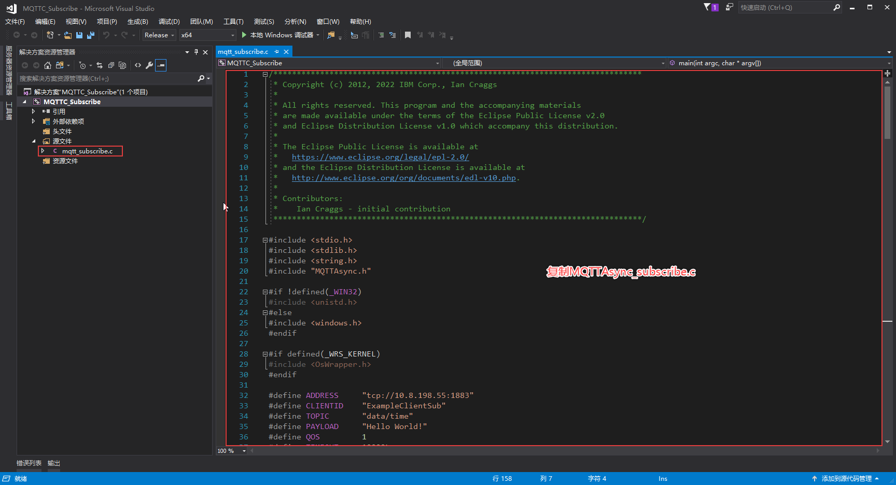Click the View Code angle-brackets icon
Screen dimensions: 896x485
tap(138, 65)
